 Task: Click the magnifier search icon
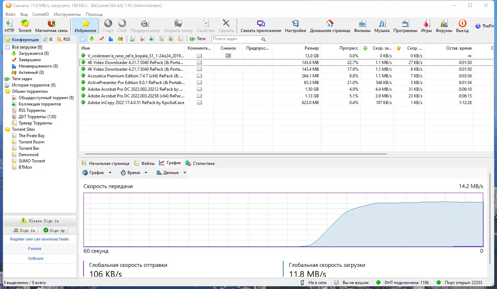pos(263,39)
